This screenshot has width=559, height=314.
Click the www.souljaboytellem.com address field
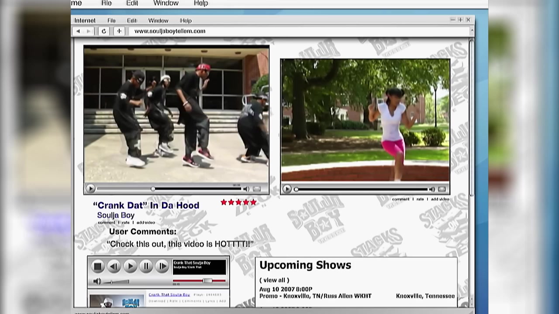coord(170,31)
